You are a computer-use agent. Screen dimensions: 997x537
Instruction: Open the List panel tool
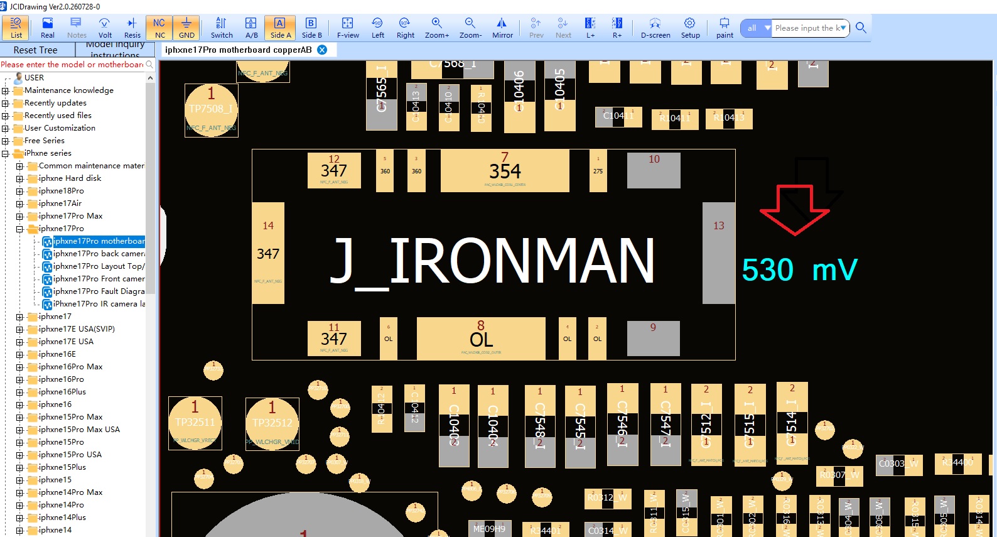[x=16, y=28]
